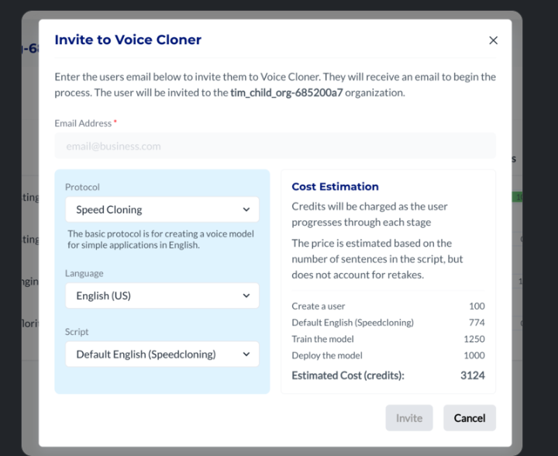558x456 pixels.
Task: Open the Script dropdown showing Default English
Action: tap(162, 354)
